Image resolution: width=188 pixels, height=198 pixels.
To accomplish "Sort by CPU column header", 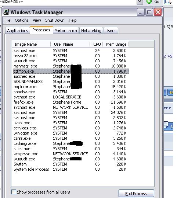I will point(97,44).
